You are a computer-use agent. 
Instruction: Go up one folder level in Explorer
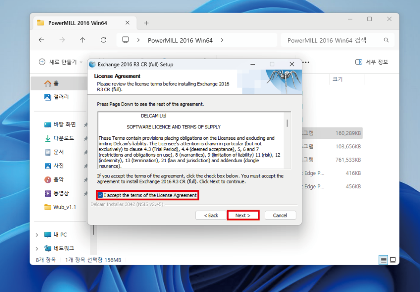(83, 40)
